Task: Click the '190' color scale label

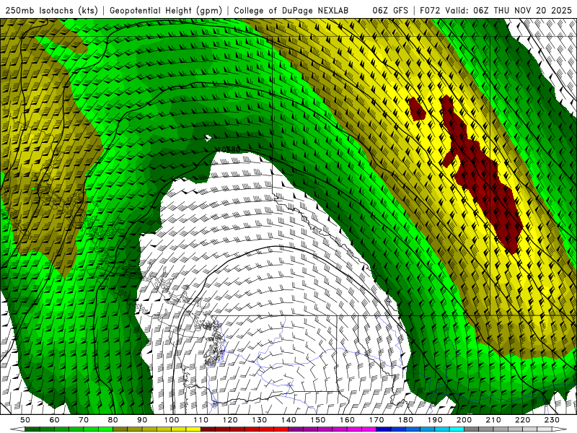Action: [x=435, y=420]
